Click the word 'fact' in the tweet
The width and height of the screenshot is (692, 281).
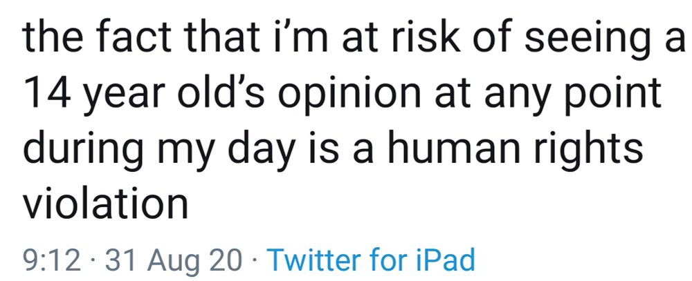coord(132,37)
